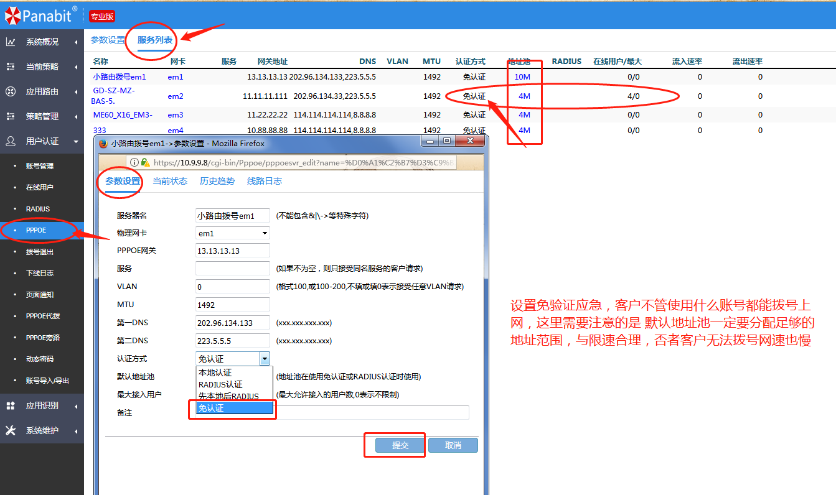Click the 应用识别 grid icon

(11, 405)
